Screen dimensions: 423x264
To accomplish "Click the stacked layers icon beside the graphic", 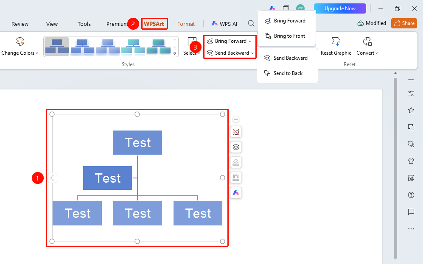I will pyautogui.click(x=236, y=147).
